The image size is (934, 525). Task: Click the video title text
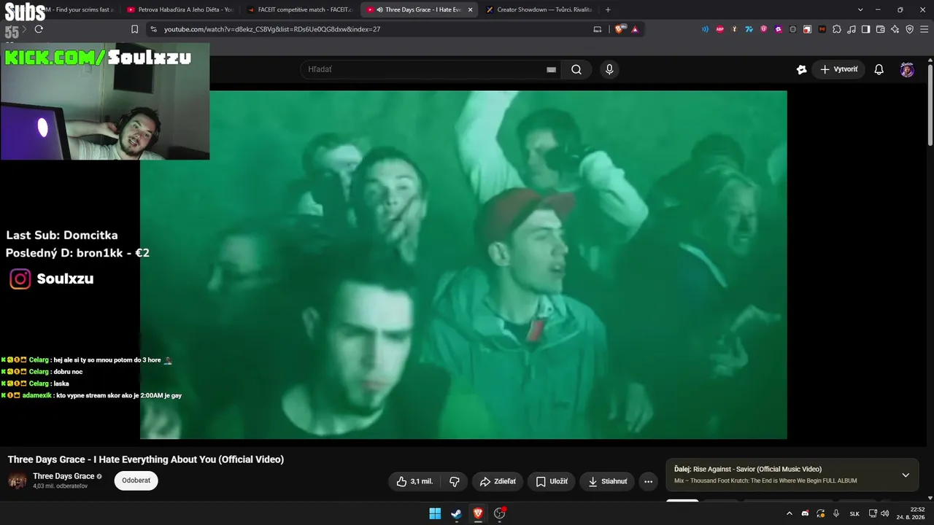point(146,459)
